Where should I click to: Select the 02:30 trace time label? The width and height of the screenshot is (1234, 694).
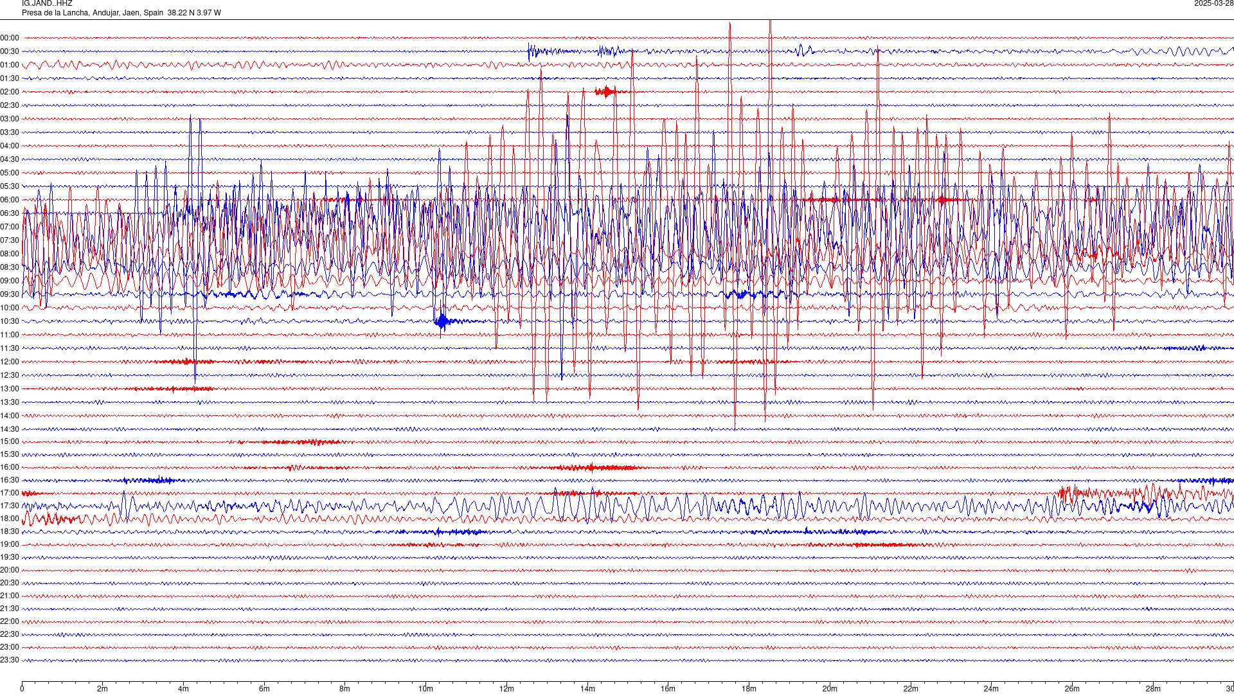click(x=10, y=105)
